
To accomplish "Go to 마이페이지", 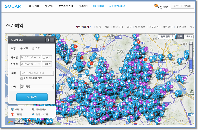I will tap(98, 6).
